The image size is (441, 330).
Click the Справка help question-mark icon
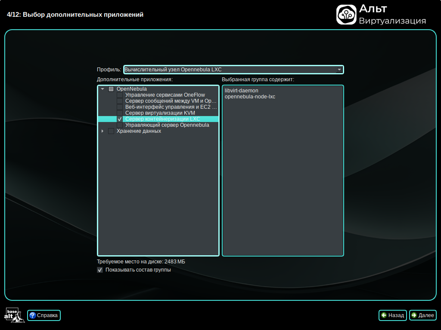(x=32, y=315)
